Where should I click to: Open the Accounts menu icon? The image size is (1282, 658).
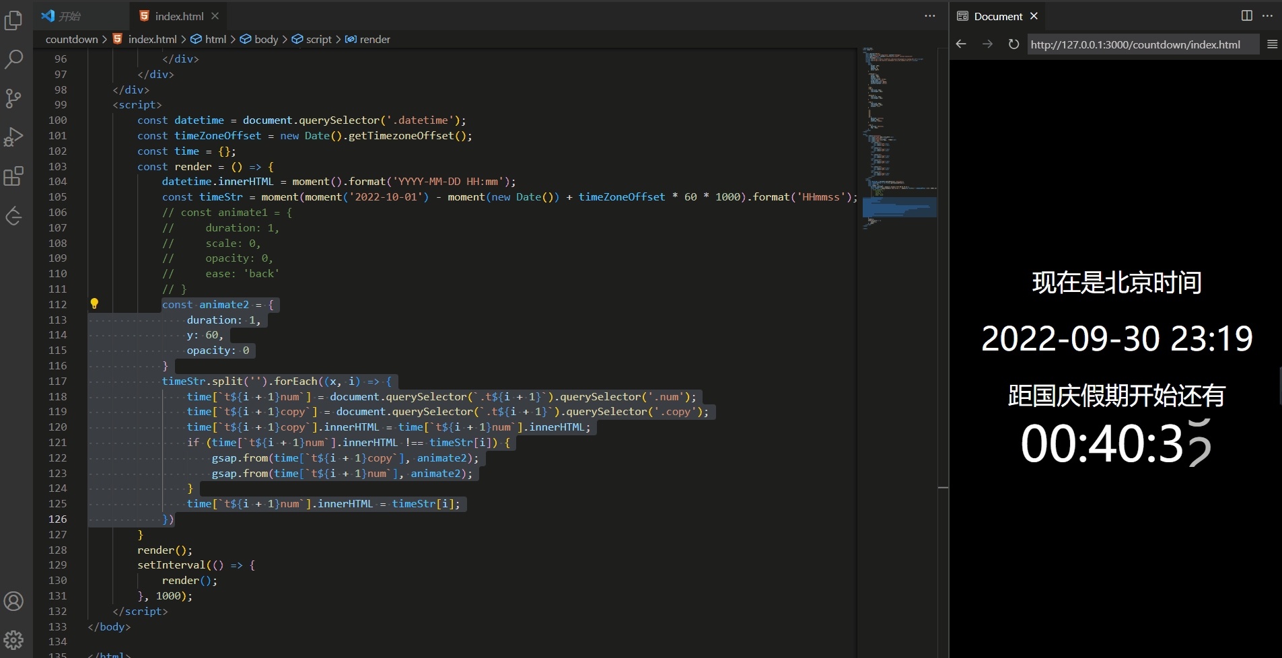[13, 601]
